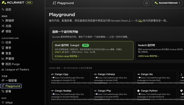Click the Acurast logo in the sidebar
The image size is (184, 105).
point(13,3)
